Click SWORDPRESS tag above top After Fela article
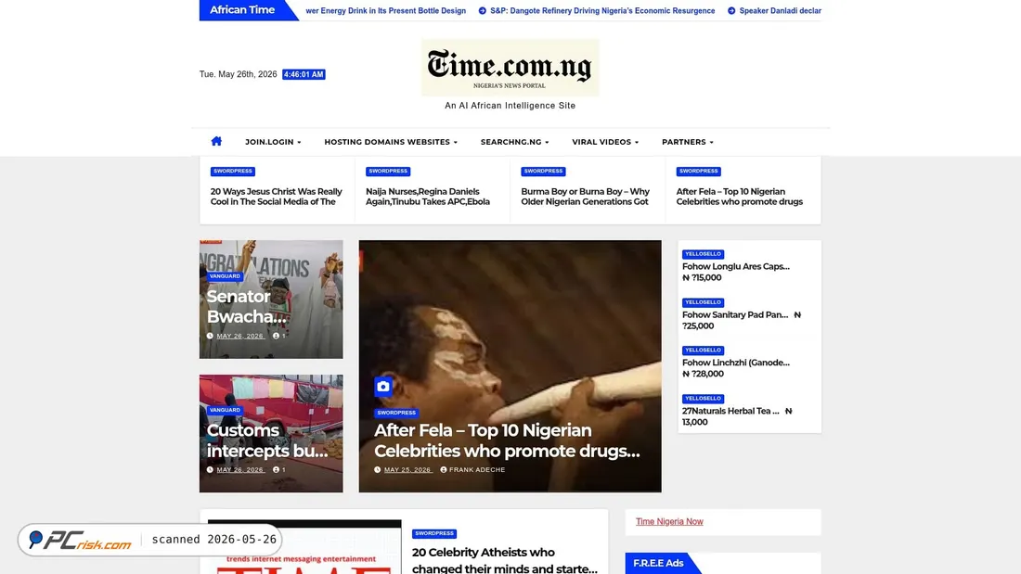1021x574 pixels. click(x=698, y=172)
